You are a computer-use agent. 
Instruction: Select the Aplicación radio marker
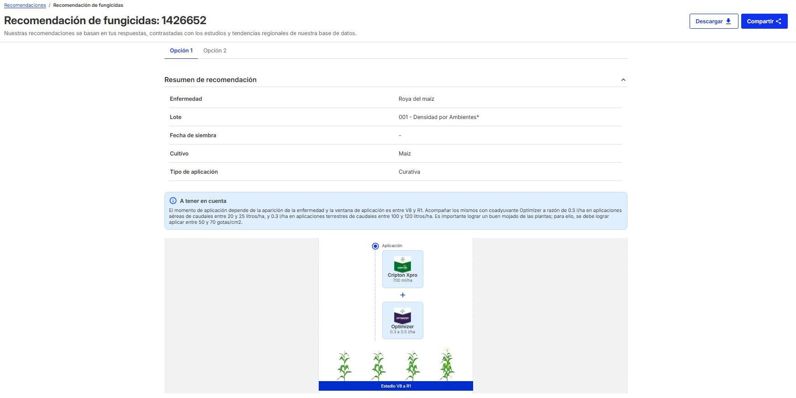375,246
